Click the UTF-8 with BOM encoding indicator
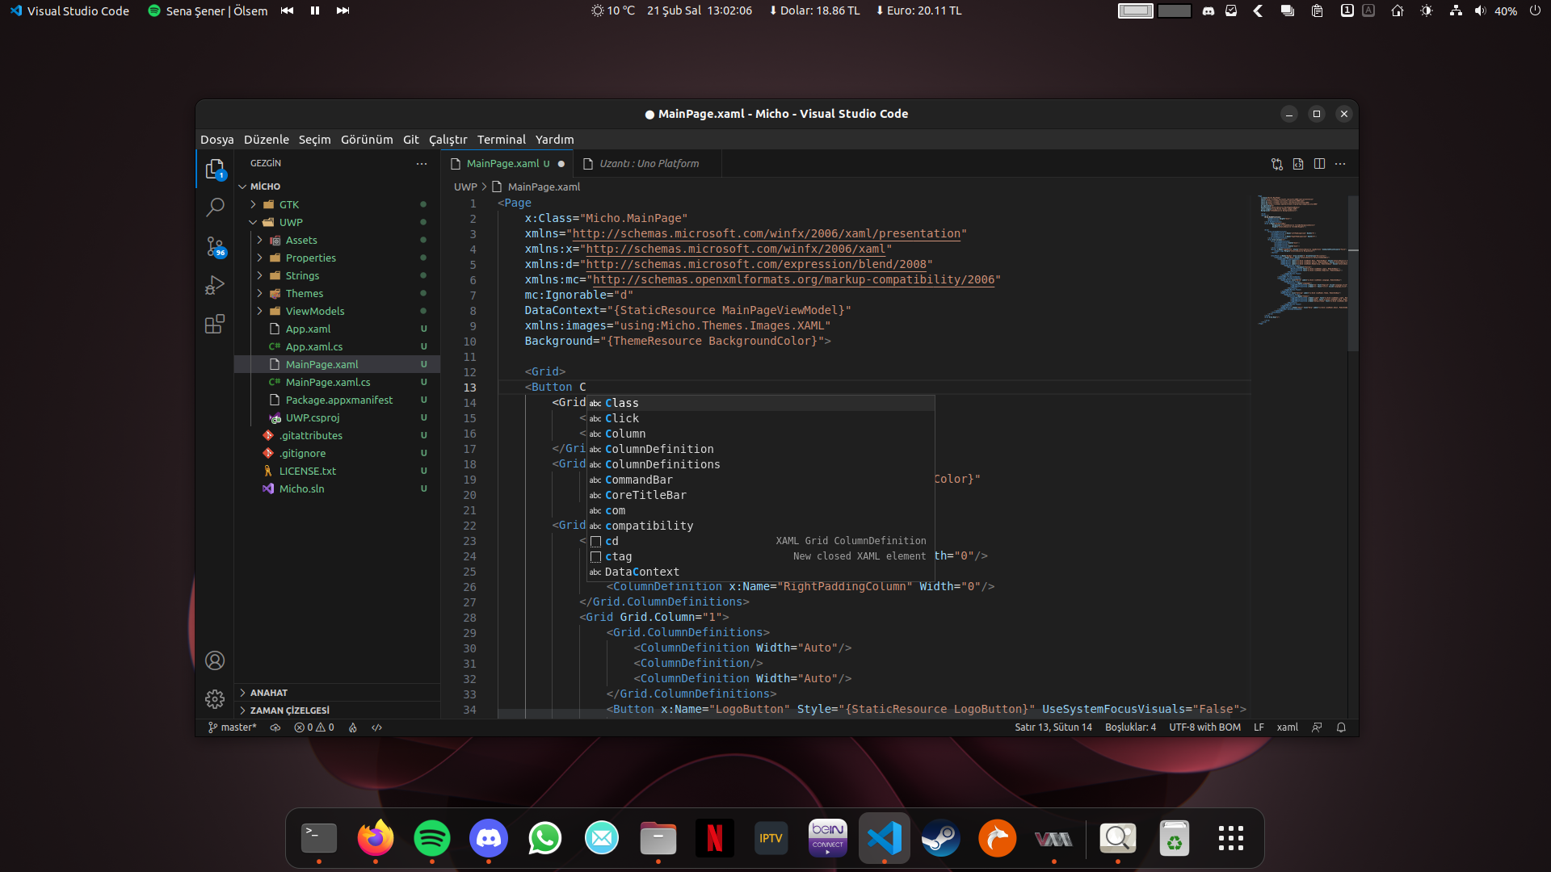 pyautogui.click(x=1204, y=727)
